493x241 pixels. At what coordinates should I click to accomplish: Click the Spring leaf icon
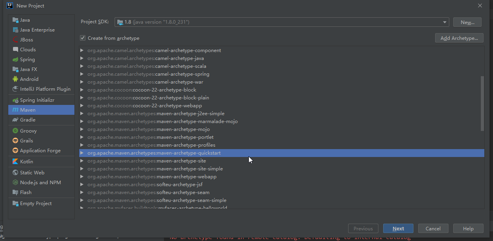click(15, 60)
